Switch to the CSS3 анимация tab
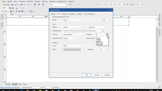 [89, 14]
